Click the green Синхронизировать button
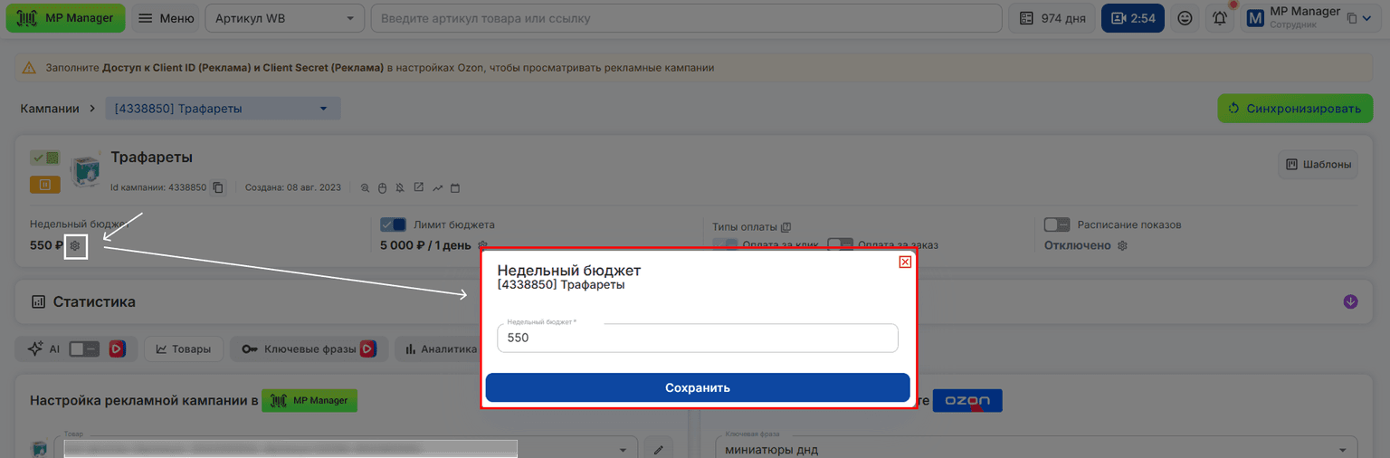 click(x=1292, y=109)
